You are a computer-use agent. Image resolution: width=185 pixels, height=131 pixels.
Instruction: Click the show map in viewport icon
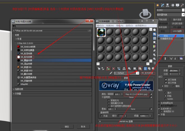[140, 68]
